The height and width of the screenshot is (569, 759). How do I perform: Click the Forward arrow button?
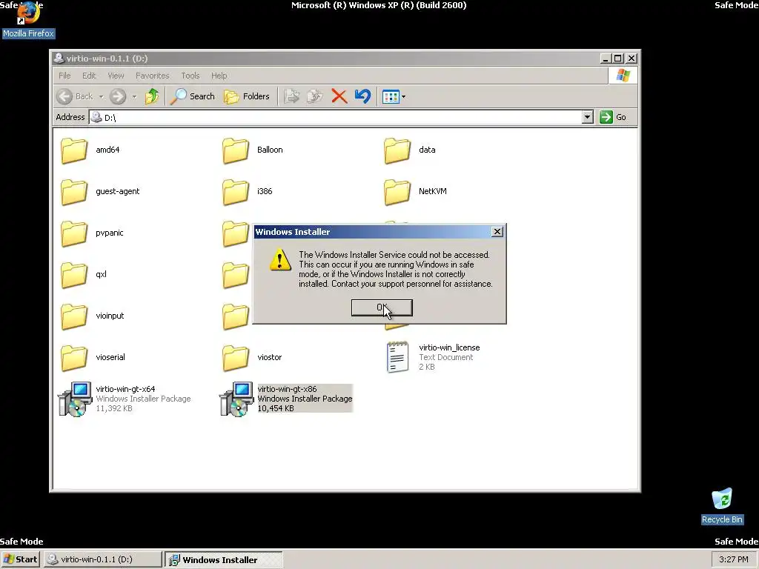(118, 96)
